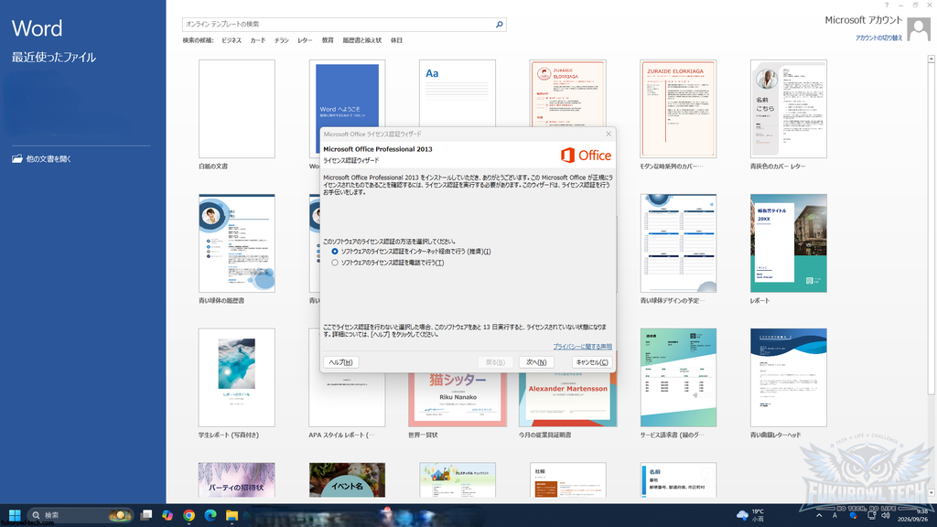Click the キャンセル(C) button
This screenshot has width=937, height=527.
tap(592, 362)
